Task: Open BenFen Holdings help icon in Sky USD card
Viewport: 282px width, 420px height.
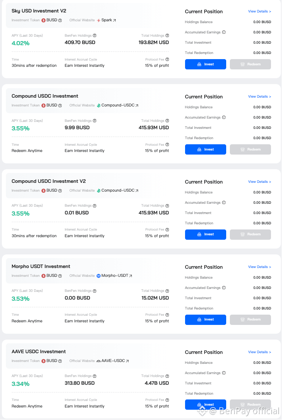Action: (94, 36)
